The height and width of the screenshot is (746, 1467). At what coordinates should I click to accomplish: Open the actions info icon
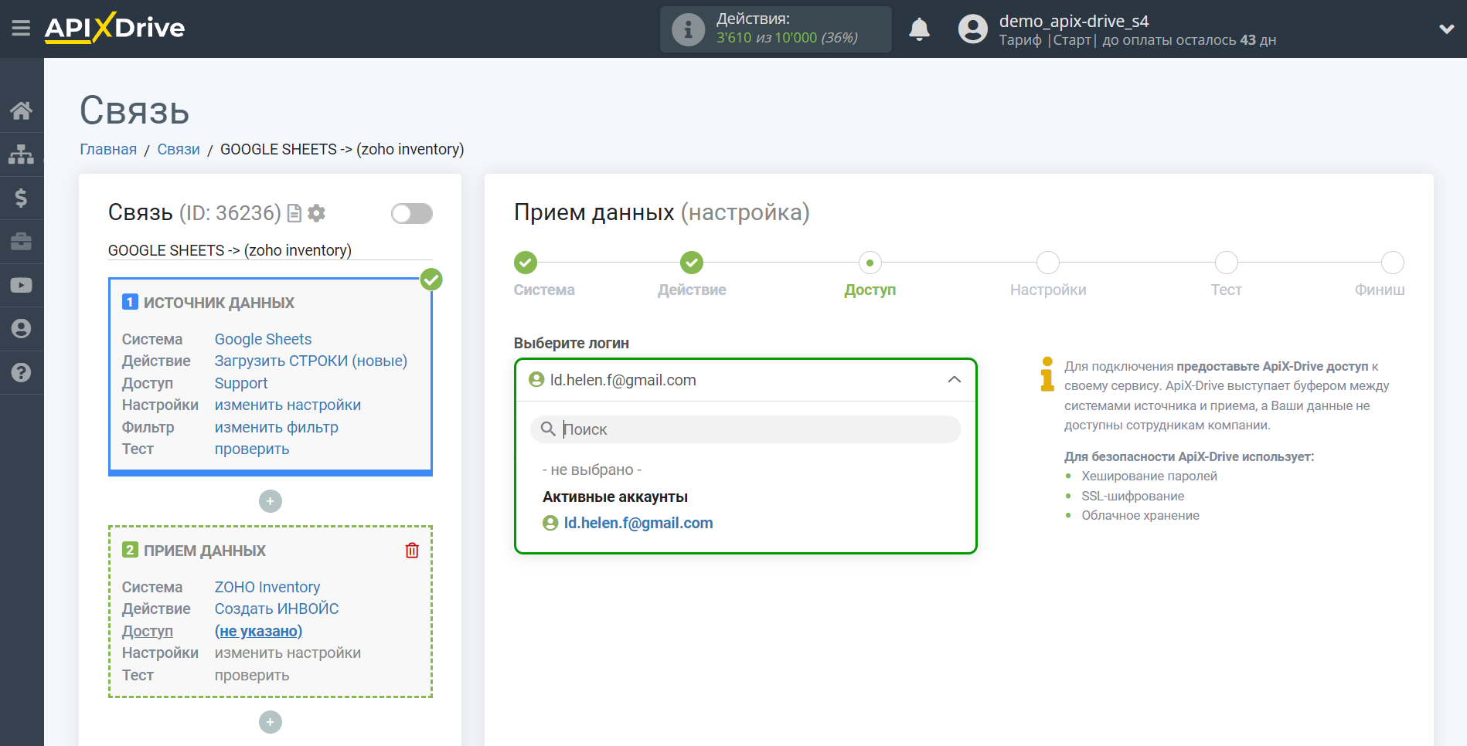(x=688, y=29)
